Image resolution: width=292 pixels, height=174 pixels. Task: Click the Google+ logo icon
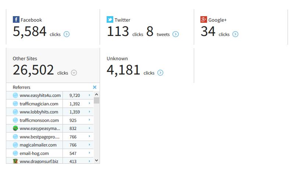click(x=204, y=19)
